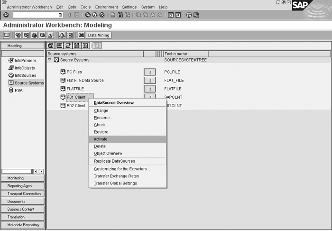Open the command field history dropdown

click(60, 15)
